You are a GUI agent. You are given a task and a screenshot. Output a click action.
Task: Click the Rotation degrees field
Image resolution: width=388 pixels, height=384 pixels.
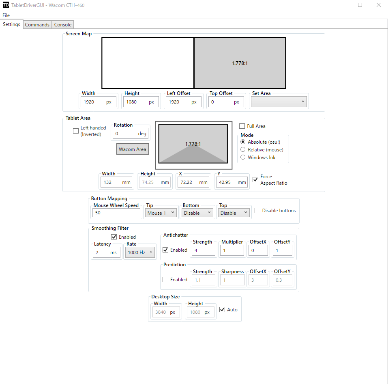tap(131, 134)
